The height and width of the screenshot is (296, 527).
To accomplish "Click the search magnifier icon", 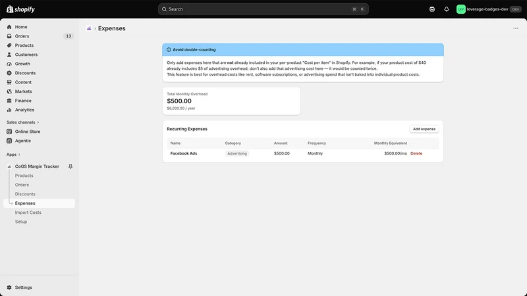I will (x=164, y=9).
